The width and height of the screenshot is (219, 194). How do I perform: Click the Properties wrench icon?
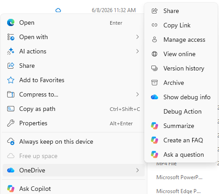tap(11, 123)
